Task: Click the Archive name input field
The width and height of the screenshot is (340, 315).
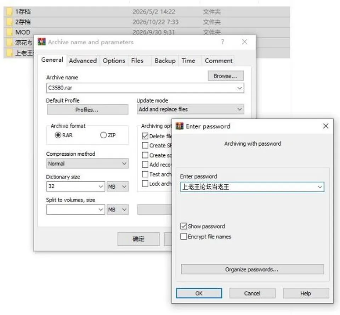Action: 145,88
